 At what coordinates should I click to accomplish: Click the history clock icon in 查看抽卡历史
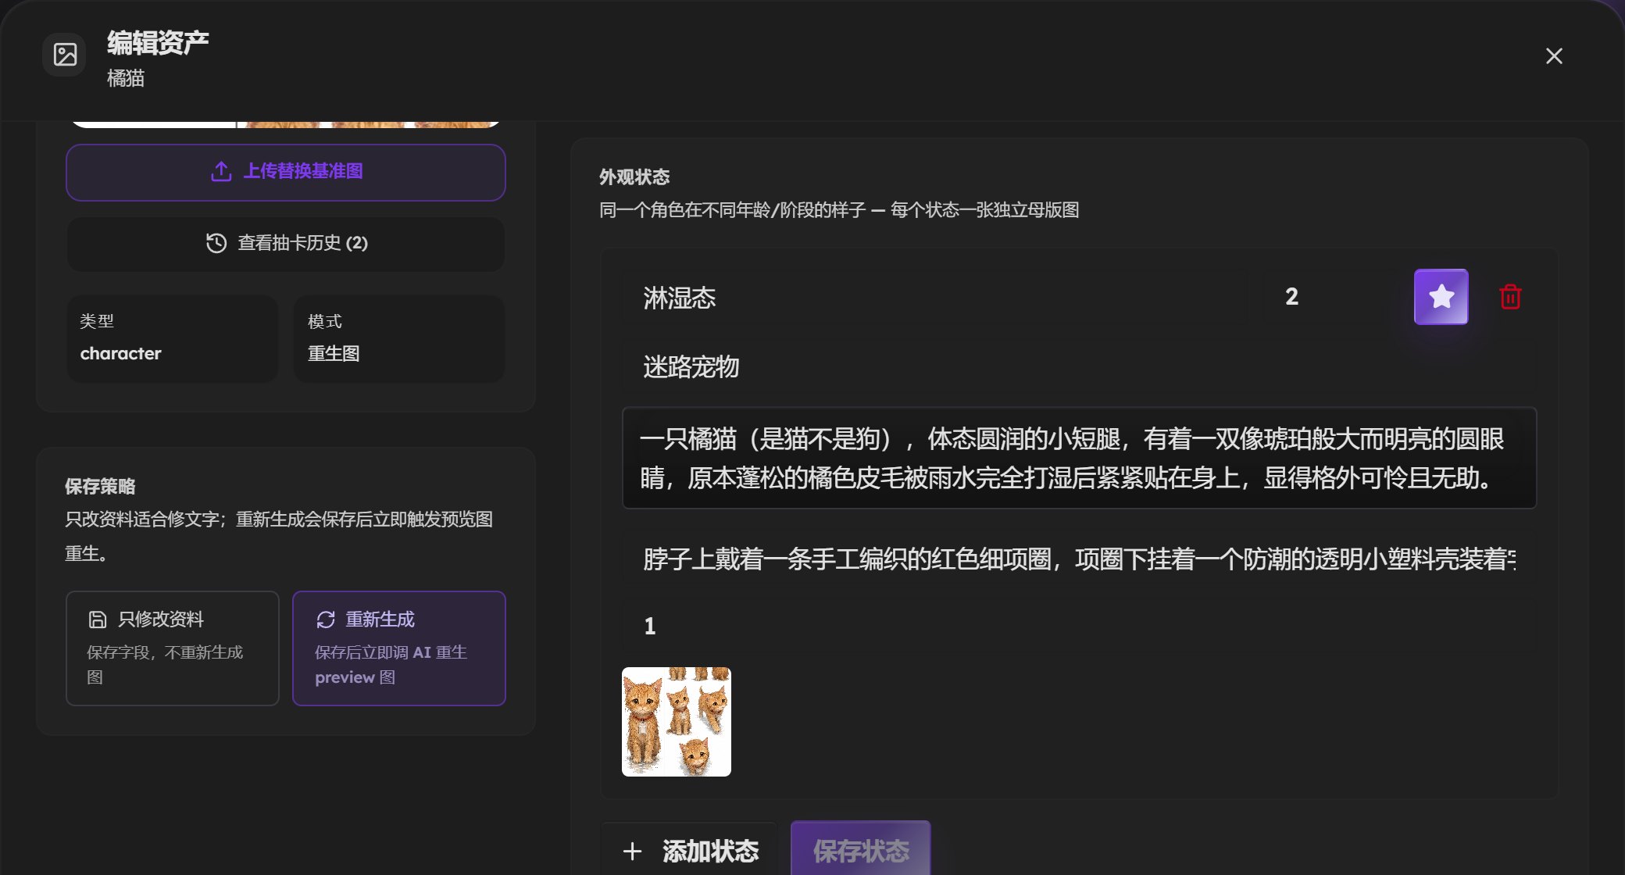tap(216, 243)
